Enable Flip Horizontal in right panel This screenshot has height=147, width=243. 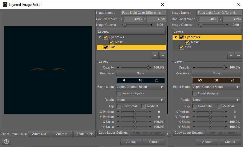pos(195,106)
